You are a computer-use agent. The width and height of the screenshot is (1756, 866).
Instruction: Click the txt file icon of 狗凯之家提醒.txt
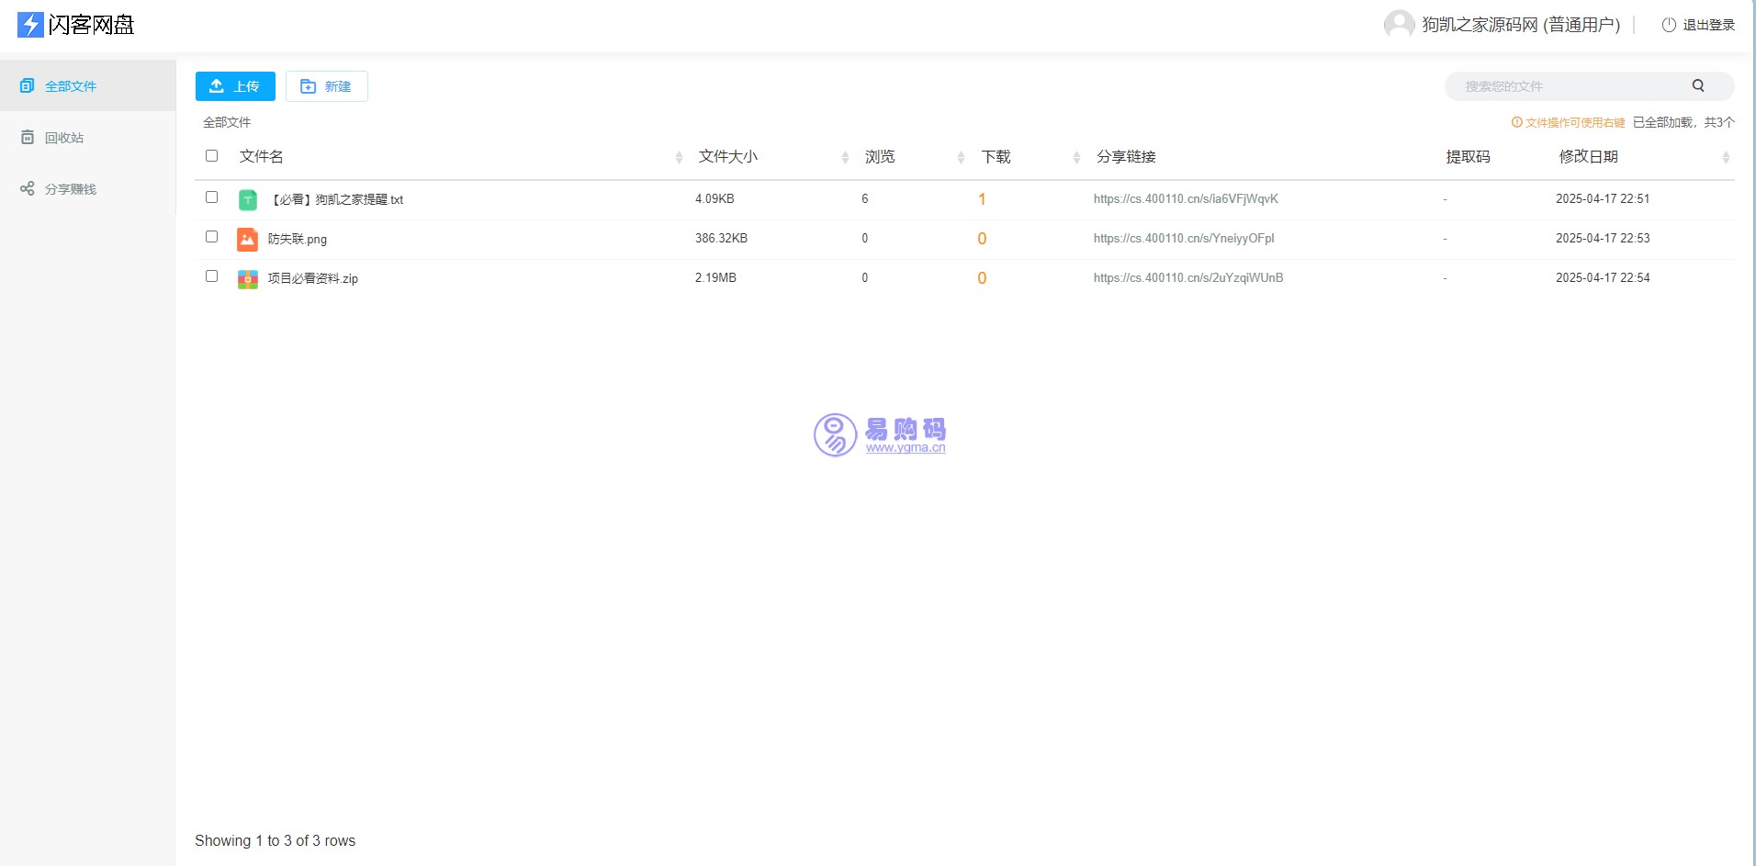pyautogui.click(x=247, y=198)
